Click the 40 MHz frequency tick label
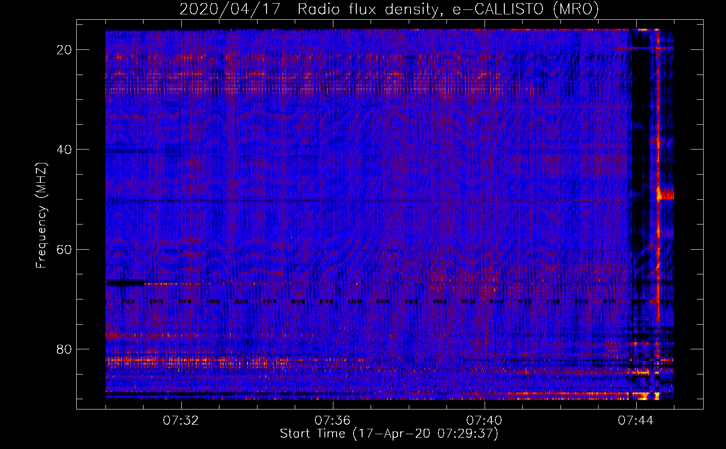Image resolution: width=726 pixels, height=449 pixels. [x=64, y=150]
